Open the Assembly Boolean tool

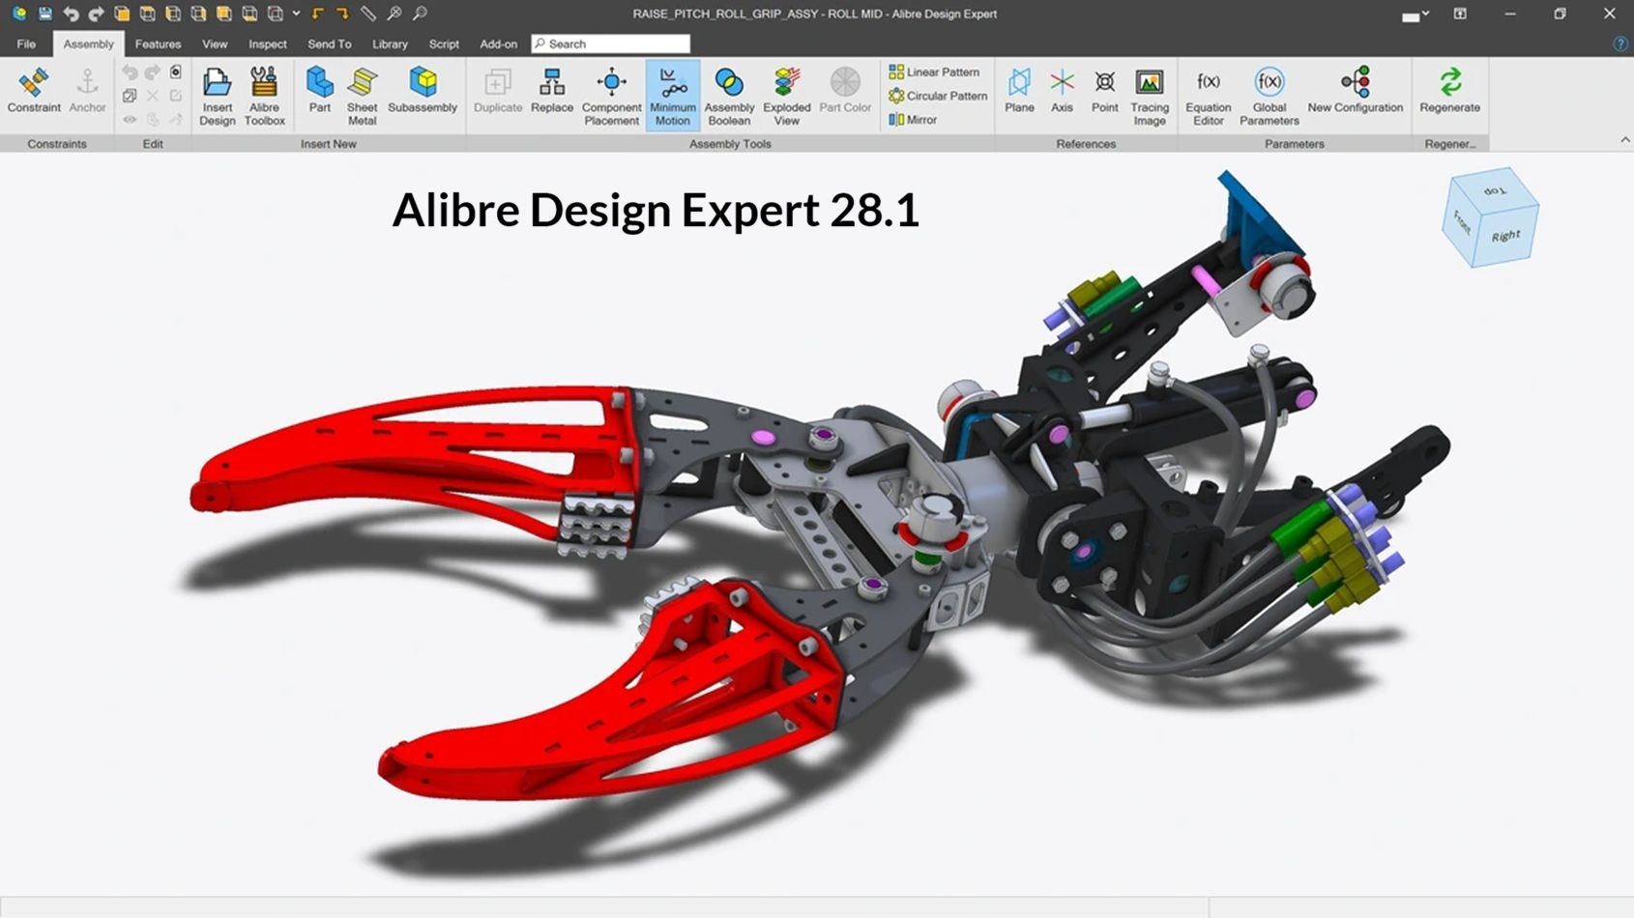click(x=728, y=92)
